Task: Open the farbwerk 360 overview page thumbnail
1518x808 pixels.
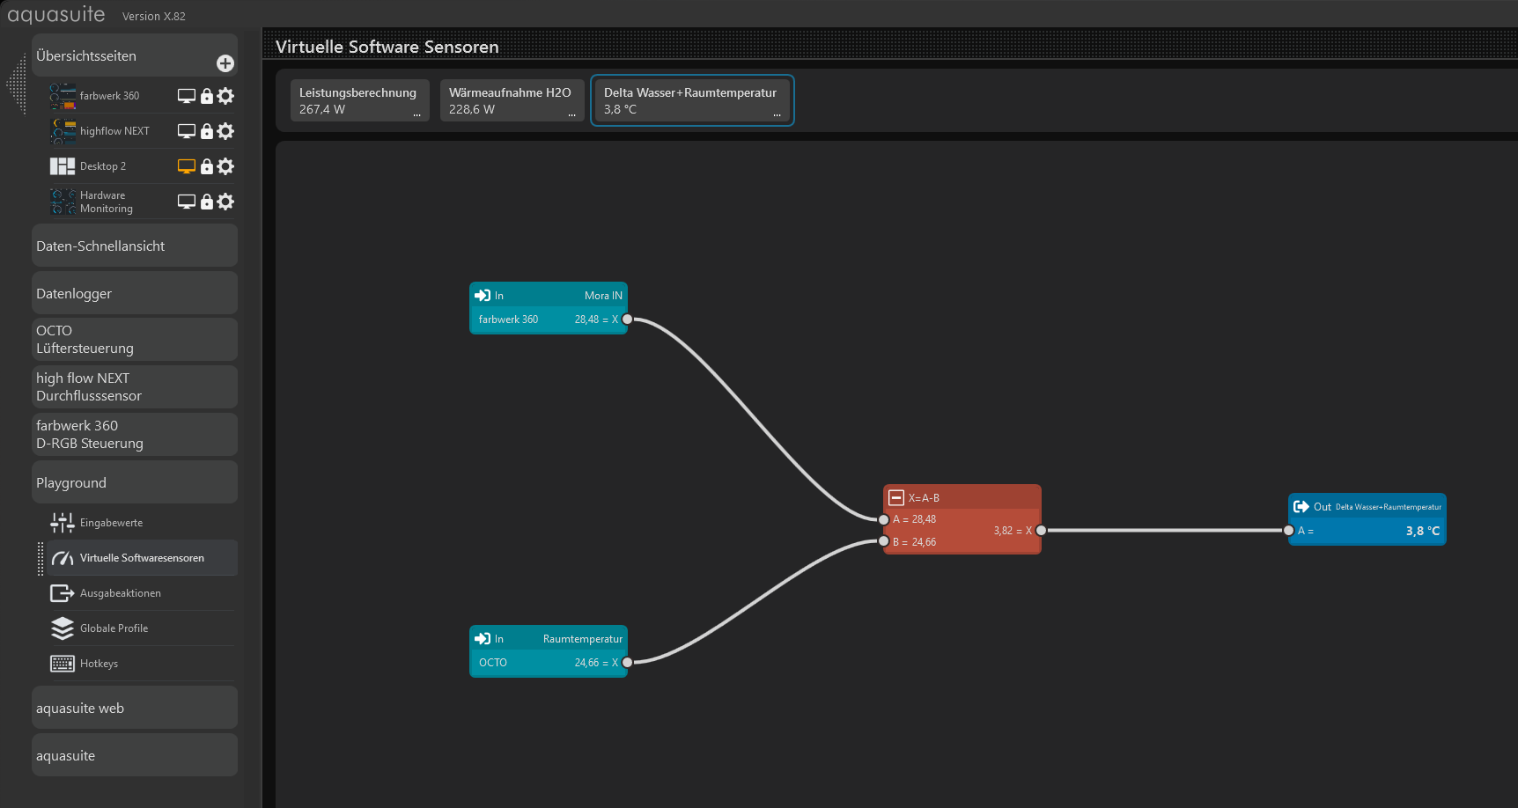Action: (63, 96)
